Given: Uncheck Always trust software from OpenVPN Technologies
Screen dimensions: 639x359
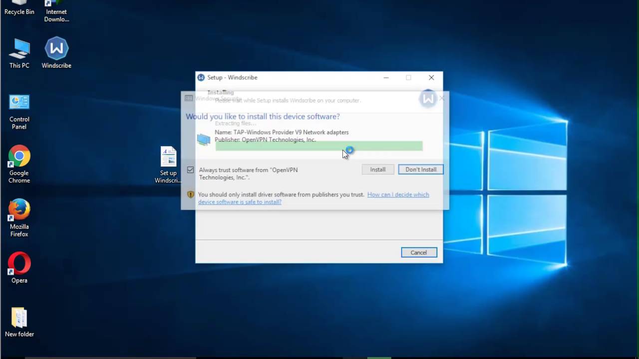Looking at the screenshot, I should click(x=190, y=170).
